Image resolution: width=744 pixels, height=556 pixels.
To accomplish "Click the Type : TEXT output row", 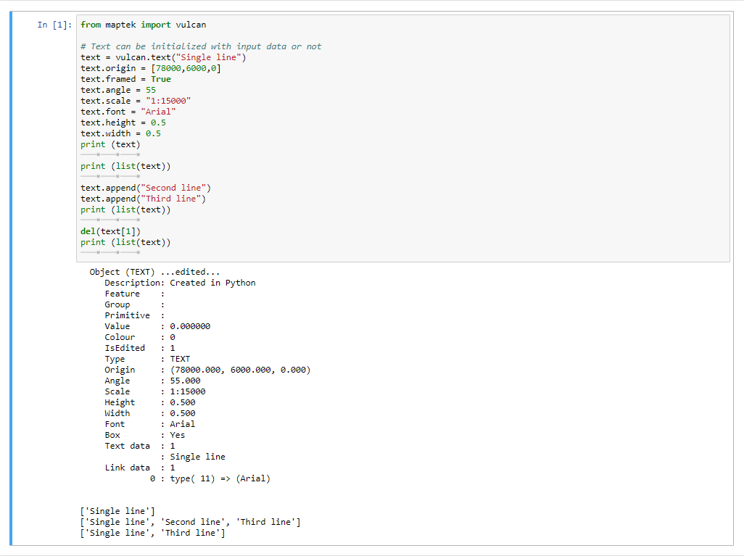I will [147, 359].
